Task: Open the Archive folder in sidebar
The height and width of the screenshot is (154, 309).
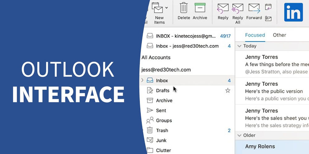Action: pos(187,100)
